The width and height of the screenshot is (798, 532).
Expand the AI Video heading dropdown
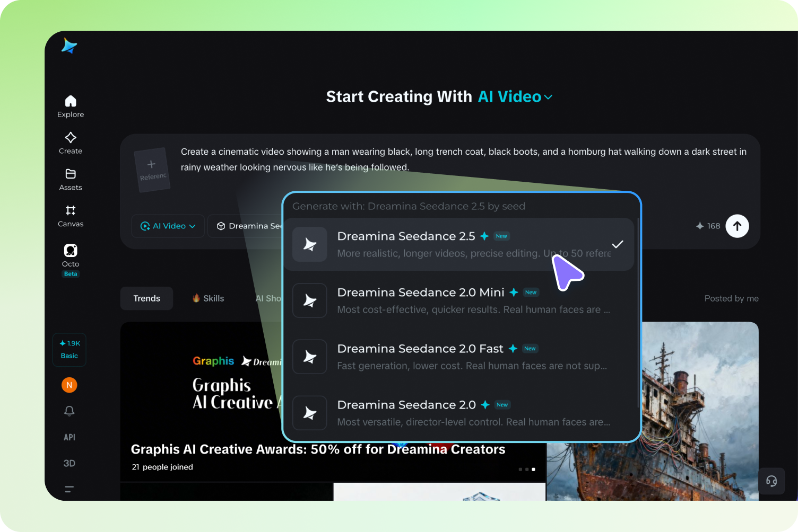515,97
